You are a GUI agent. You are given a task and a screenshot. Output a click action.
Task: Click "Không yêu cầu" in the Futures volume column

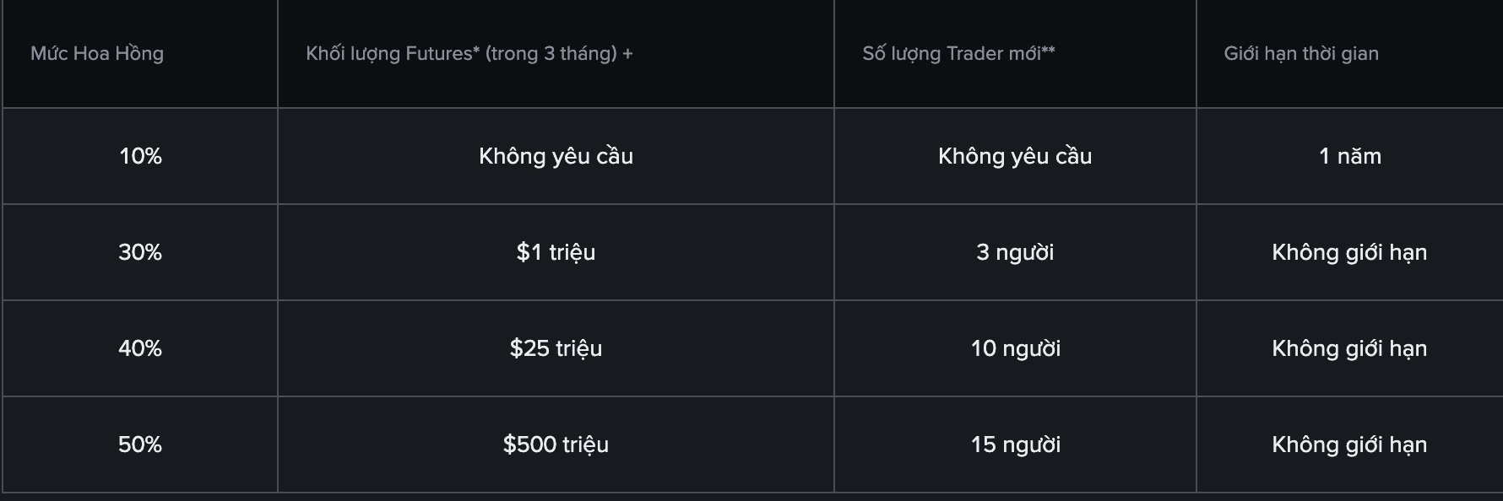click(556, 156)
